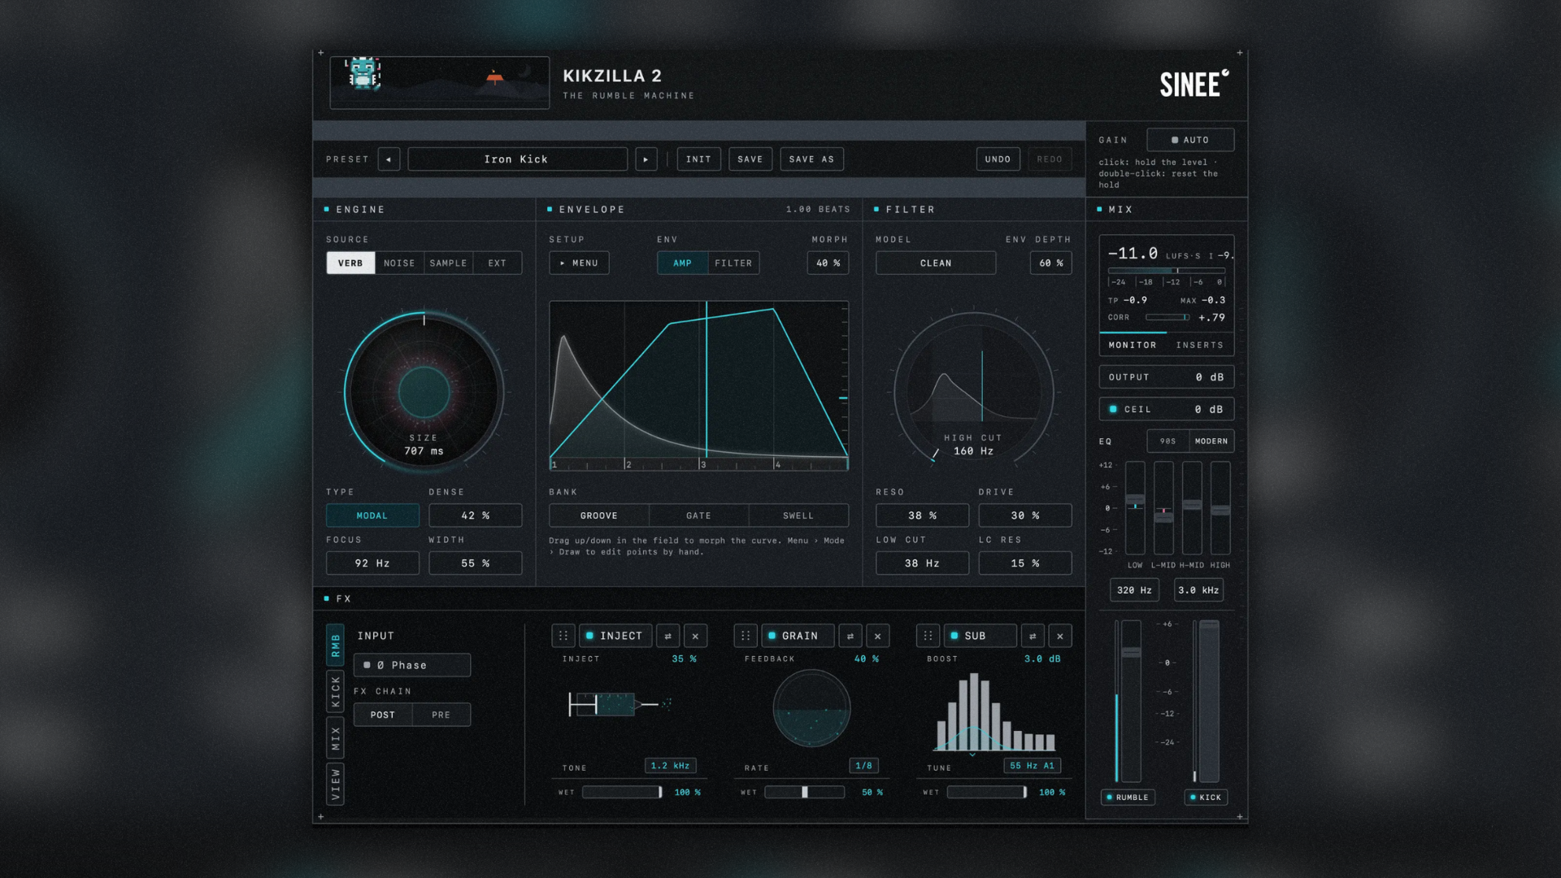Go to next preset with right arrow
The image size is (1561, 878).
[x=646, y=159]
